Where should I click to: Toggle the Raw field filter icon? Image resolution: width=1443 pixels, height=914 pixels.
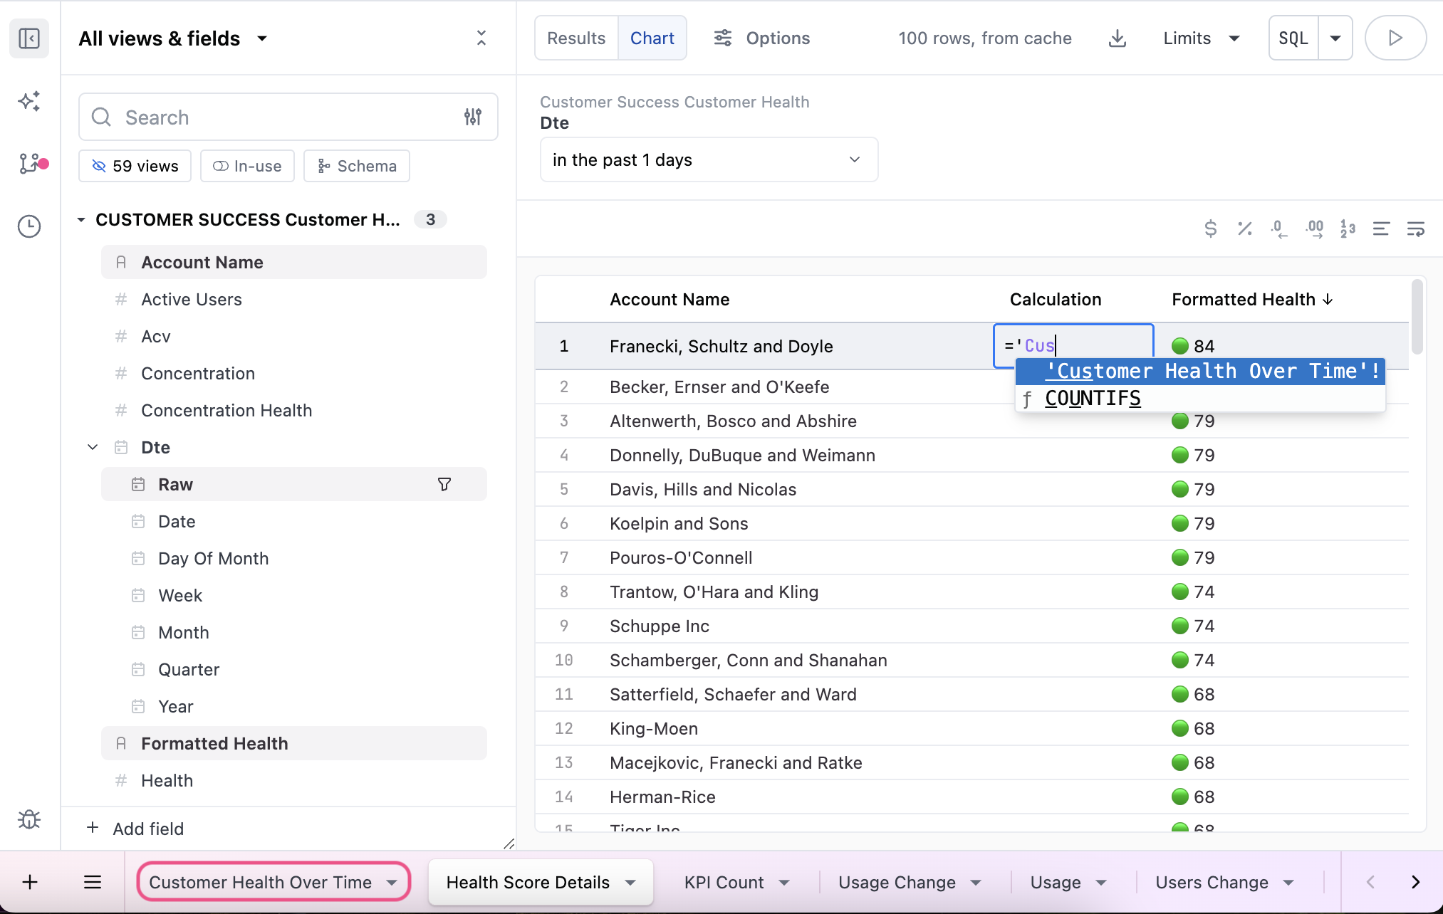tap(444, 485)
